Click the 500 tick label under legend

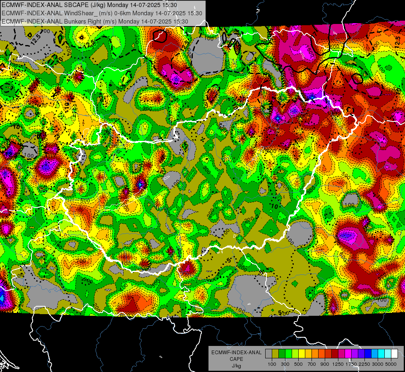(x=298, y=364)
